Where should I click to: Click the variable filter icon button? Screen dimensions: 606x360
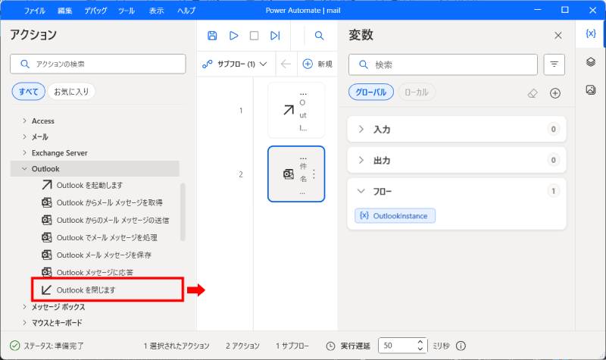coord(554,64)
